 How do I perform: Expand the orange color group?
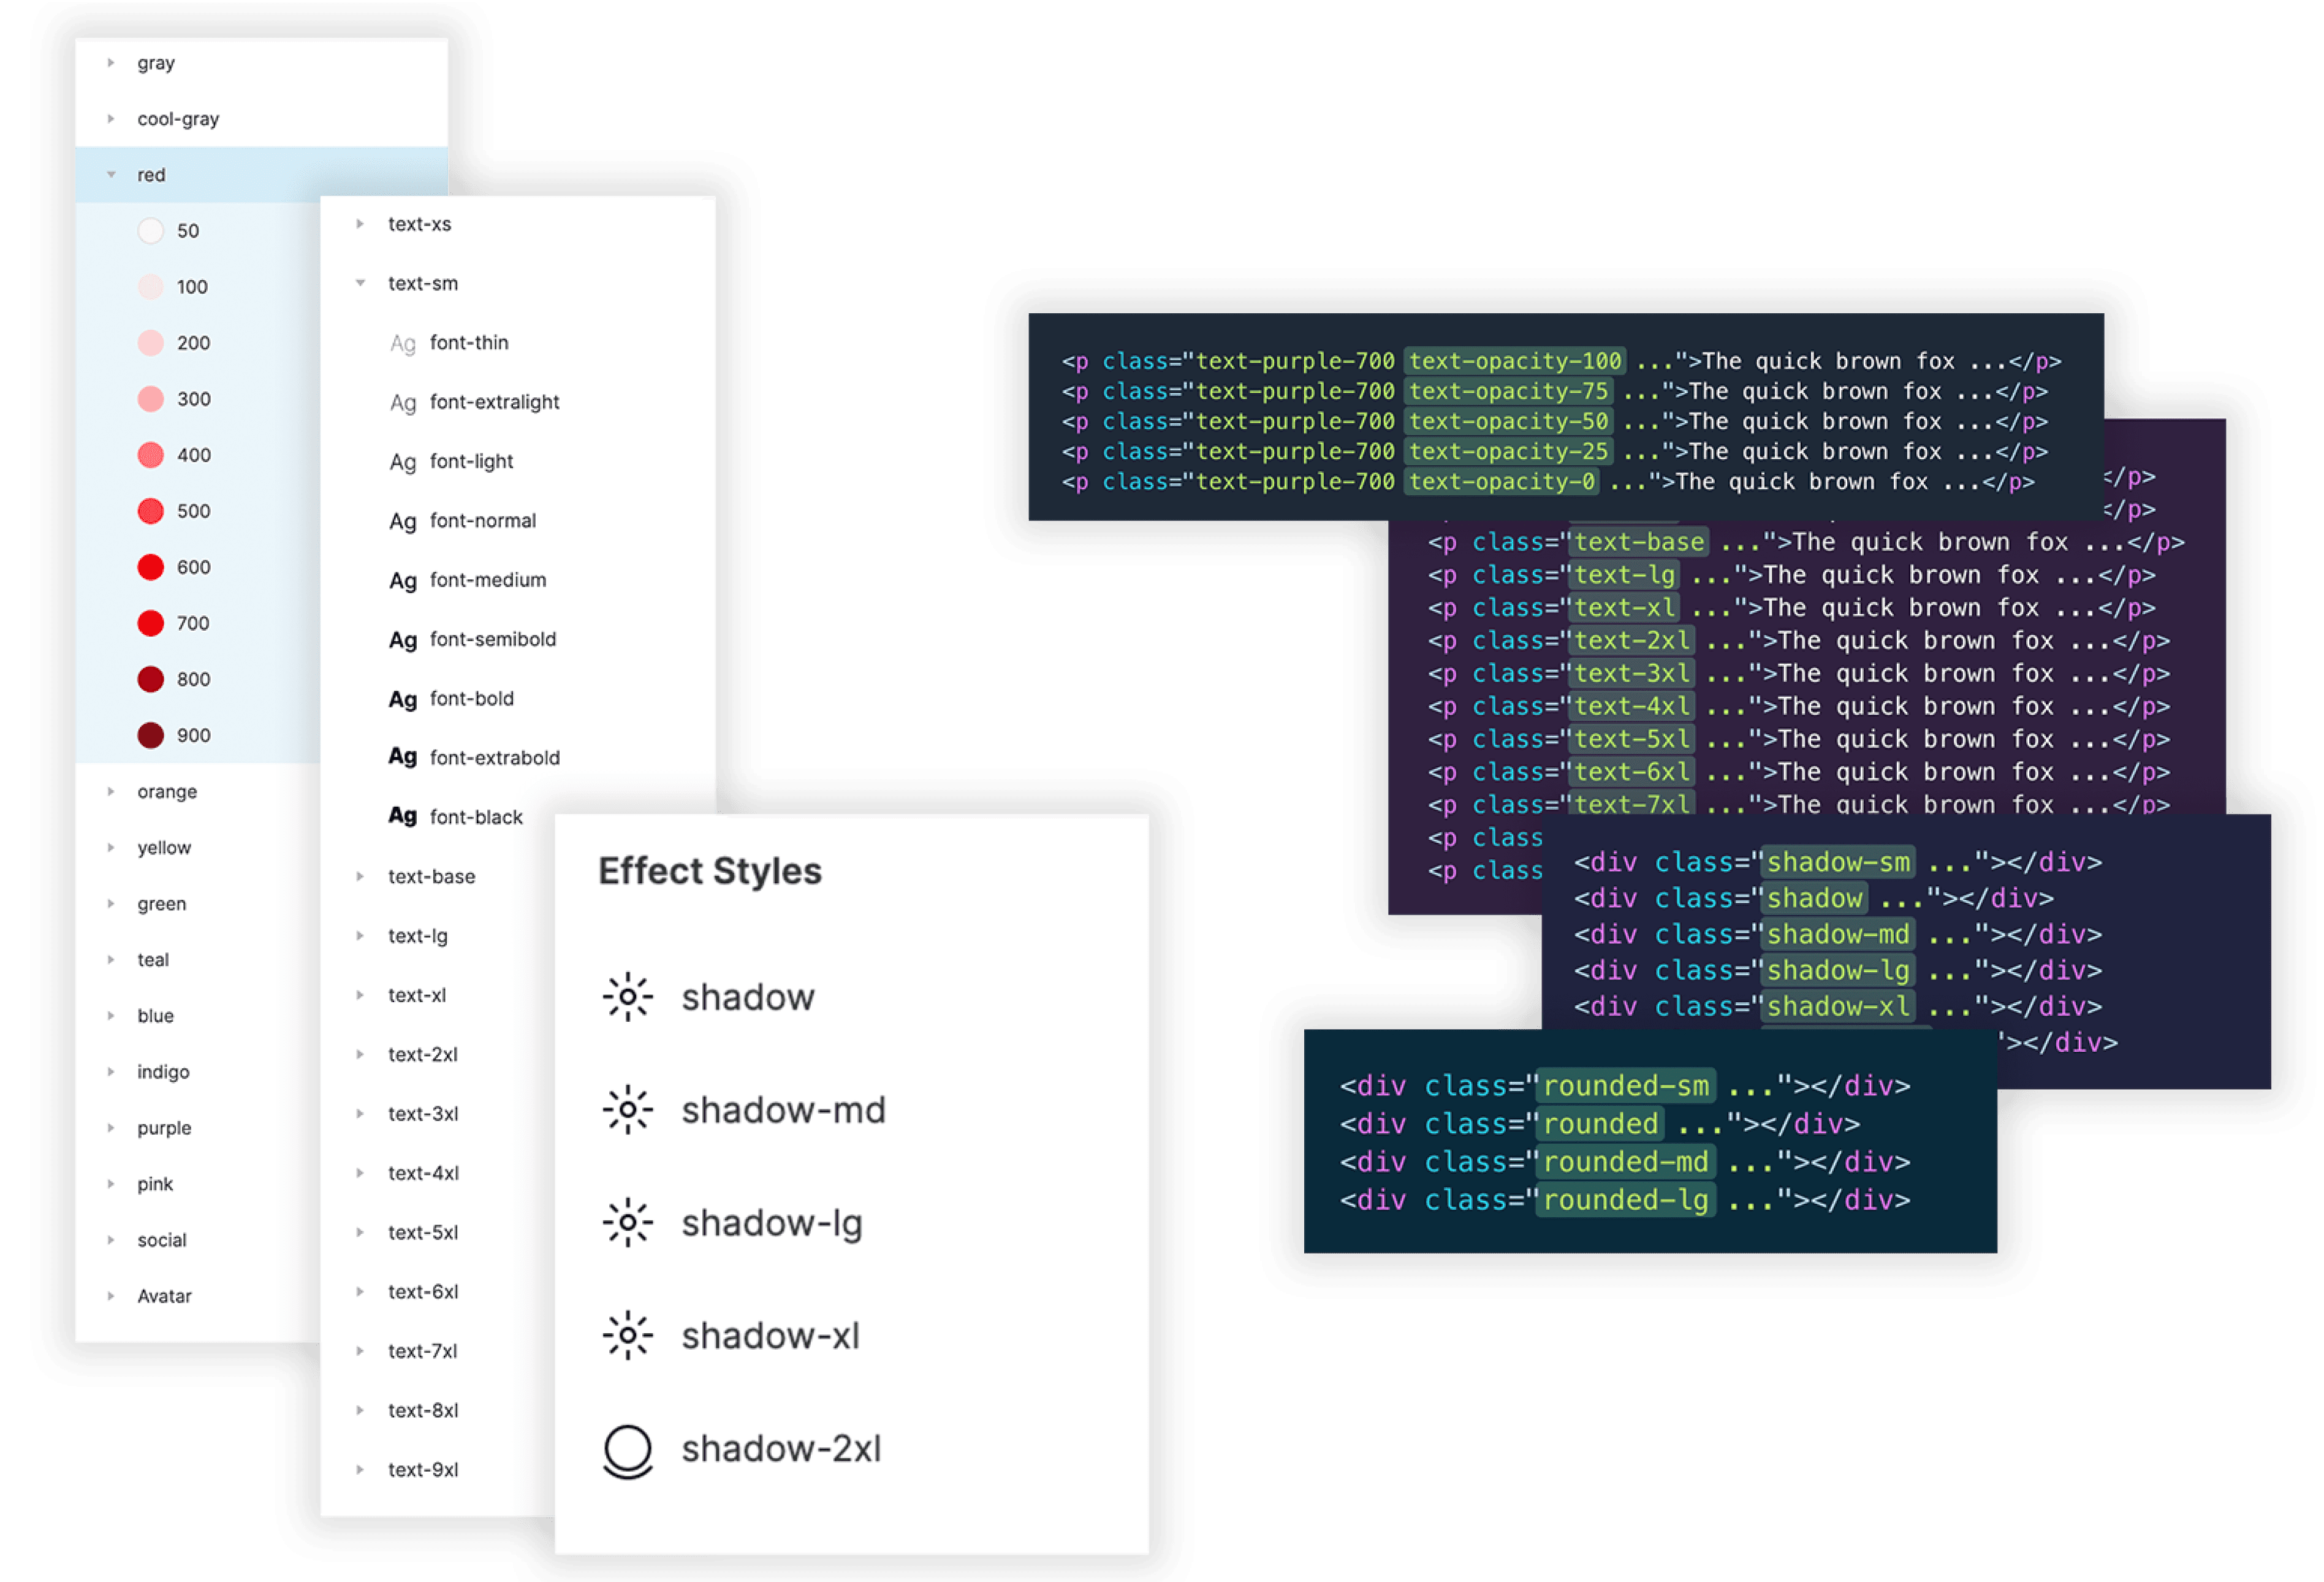click(111, 791)
